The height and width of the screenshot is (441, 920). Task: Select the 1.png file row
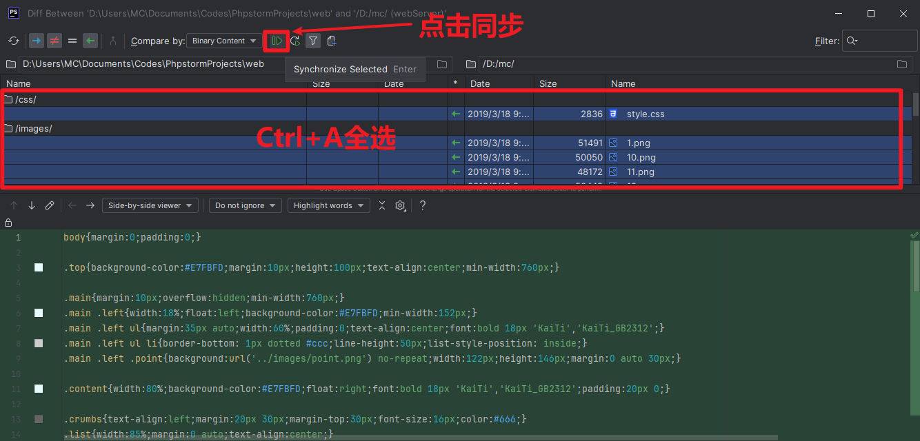(x=456, y=143)
